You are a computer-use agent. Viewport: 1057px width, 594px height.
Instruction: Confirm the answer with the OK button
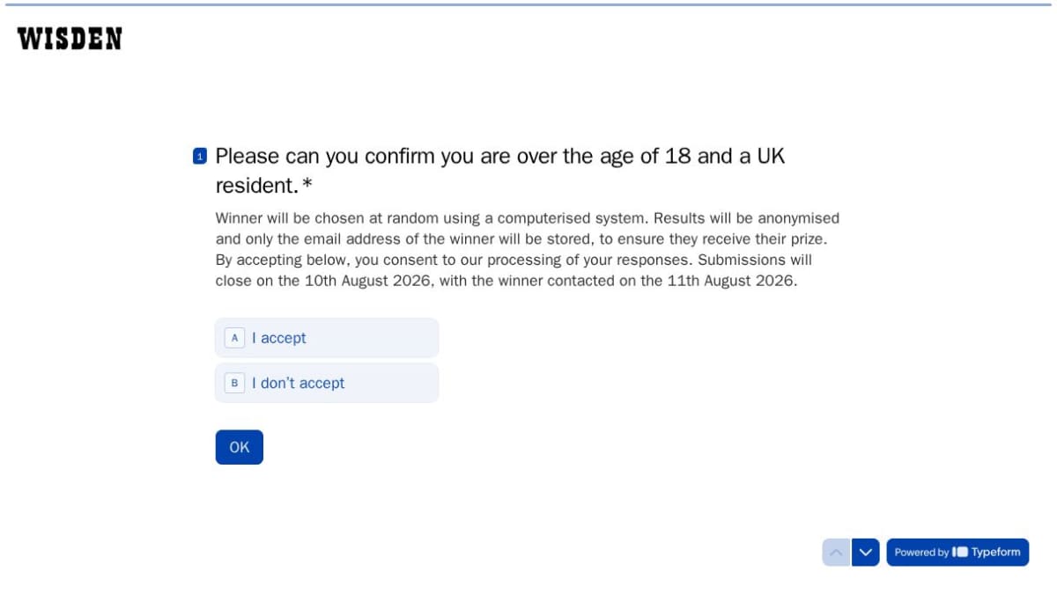[240, 447]
